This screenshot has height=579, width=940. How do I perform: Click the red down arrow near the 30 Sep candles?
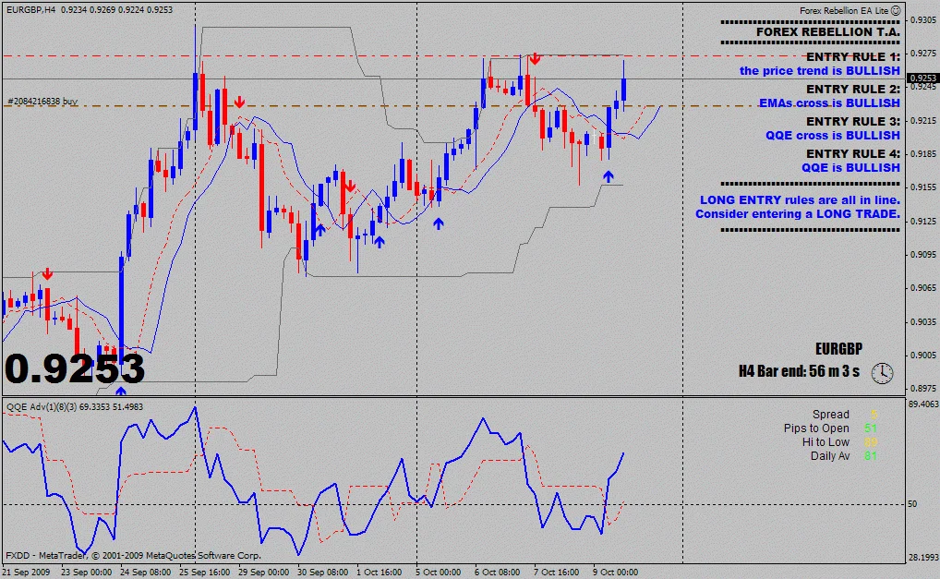(x=351, y=187)
